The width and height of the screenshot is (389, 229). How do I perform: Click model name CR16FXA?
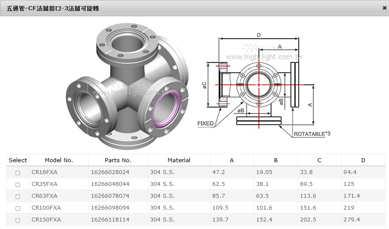[44, 172]
